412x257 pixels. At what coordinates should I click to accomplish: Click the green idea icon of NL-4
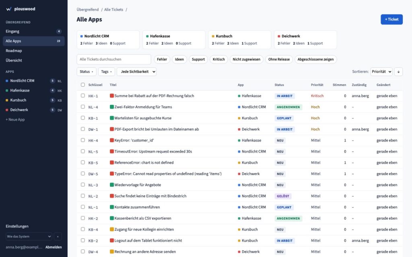coord(112,107)
